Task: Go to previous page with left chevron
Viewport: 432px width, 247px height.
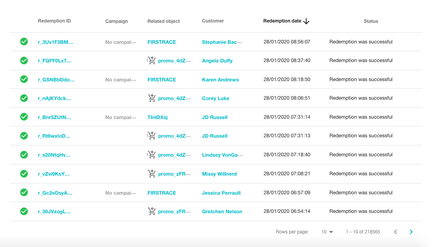Action: coord(396,232)
